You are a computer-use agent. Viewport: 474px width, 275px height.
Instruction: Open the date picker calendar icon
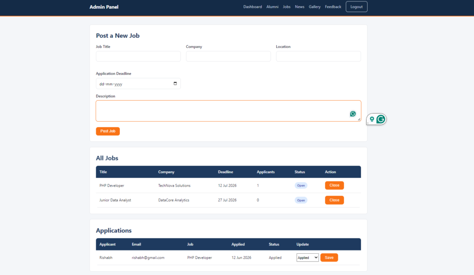(175, 84)
